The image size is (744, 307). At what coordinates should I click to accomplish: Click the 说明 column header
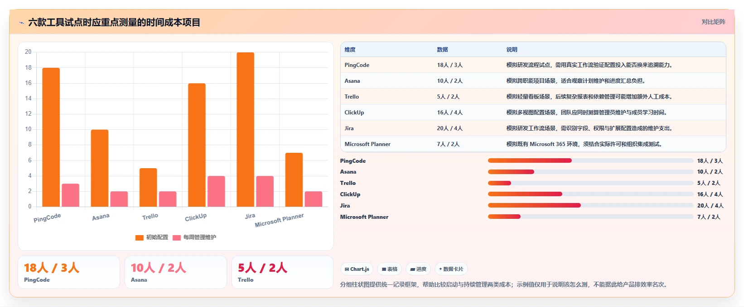pos(512,50)
